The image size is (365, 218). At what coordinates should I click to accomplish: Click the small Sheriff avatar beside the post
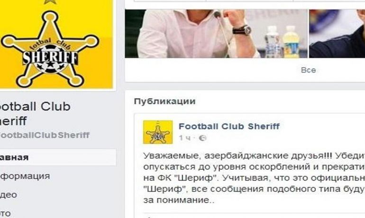[x=158, y=132]
